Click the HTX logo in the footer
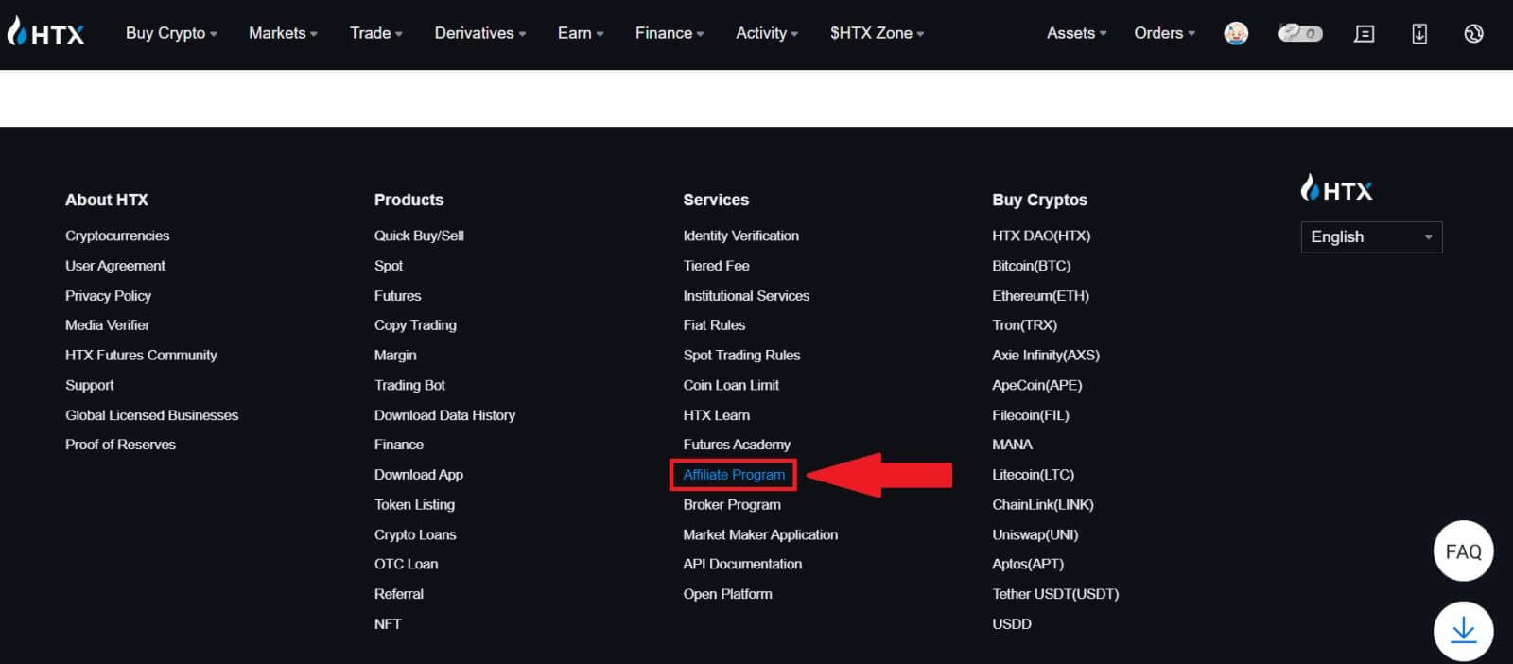 [1336, 189]
